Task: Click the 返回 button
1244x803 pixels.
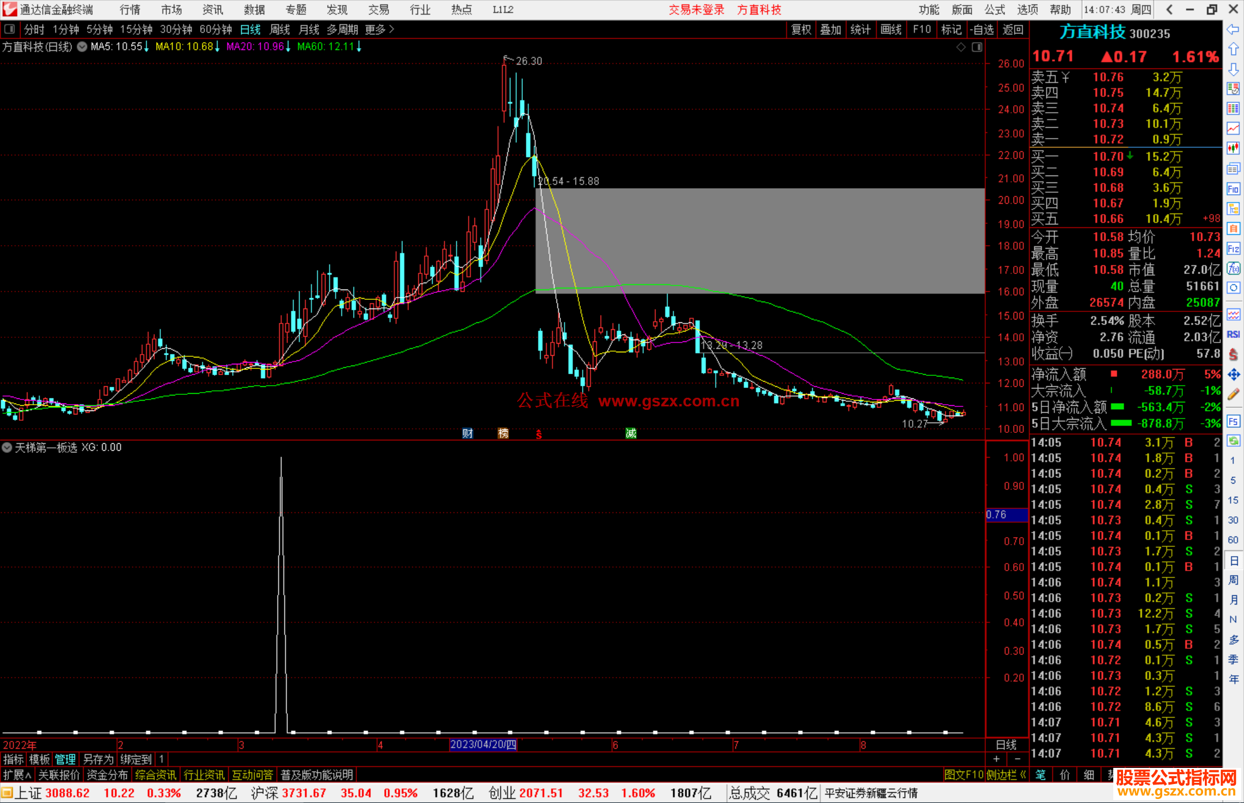Action: point(1012,29)
